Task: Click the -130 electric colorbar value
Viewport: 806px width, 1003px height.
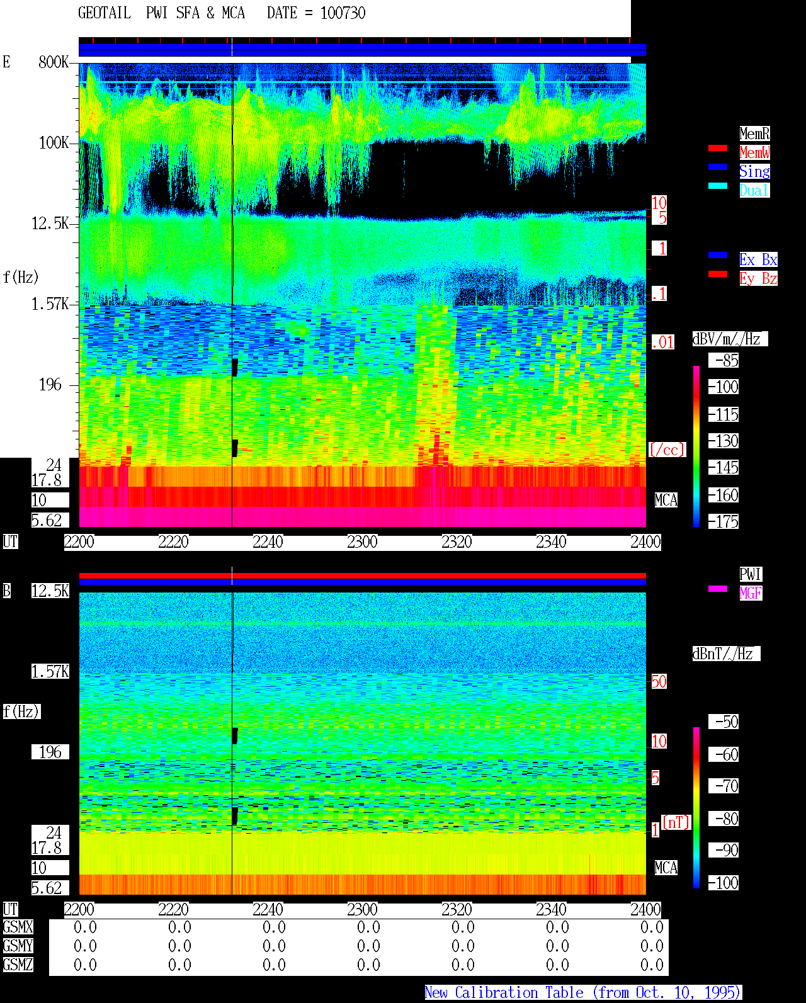Action: click(724, 441)
